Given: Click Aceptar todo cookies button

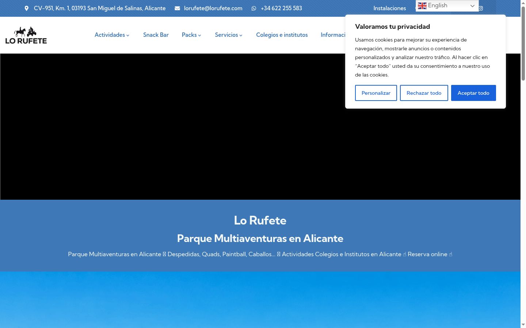Looking at the screenshot, I should click(473, 93).
